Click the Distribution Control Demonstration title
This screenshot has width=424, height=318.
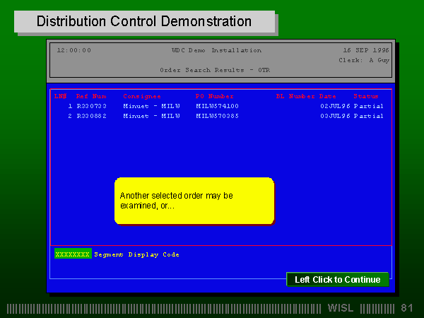click(x=144, y=21)
